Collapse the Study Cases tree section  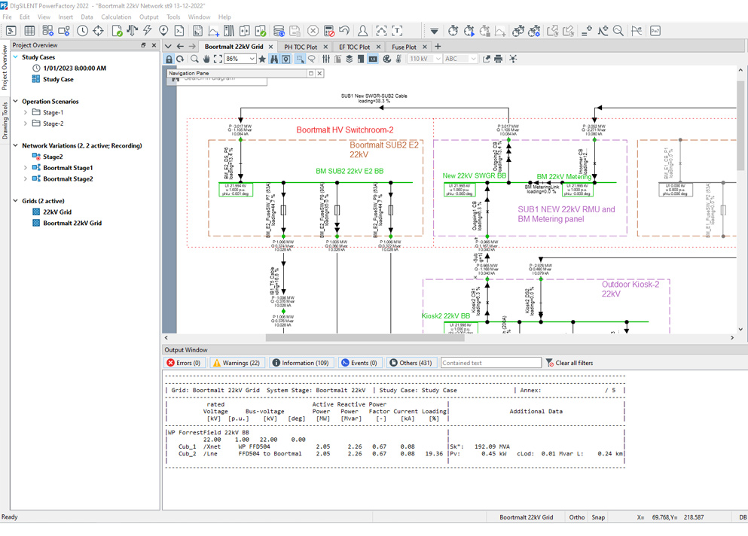[x=16, y=57]
